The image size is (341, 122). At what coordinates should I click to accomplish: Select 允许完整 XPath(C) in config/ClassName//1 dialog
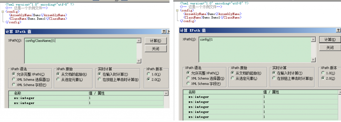tap(28, 74)
